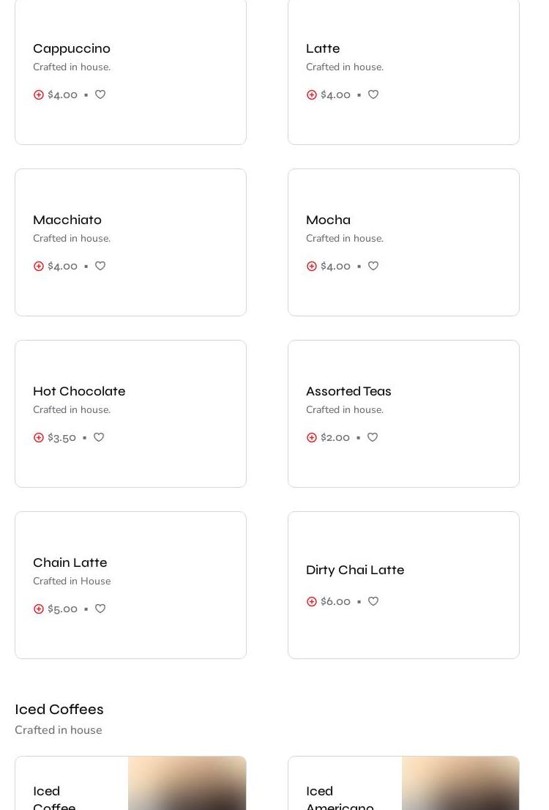Heart the Hot Chocolate item
The width and height of the screenshot is (549, 810).
(x=99, y=437)
